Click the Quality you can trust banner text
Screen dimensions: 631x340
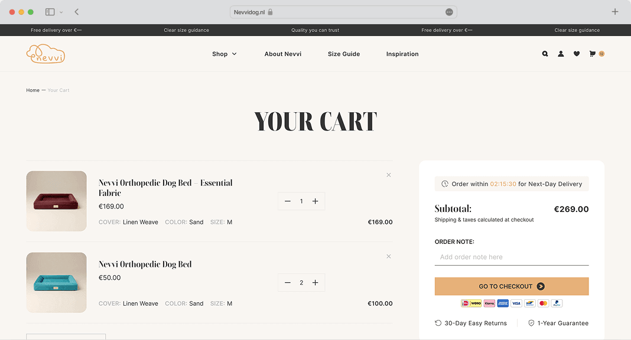pos(315,30)
